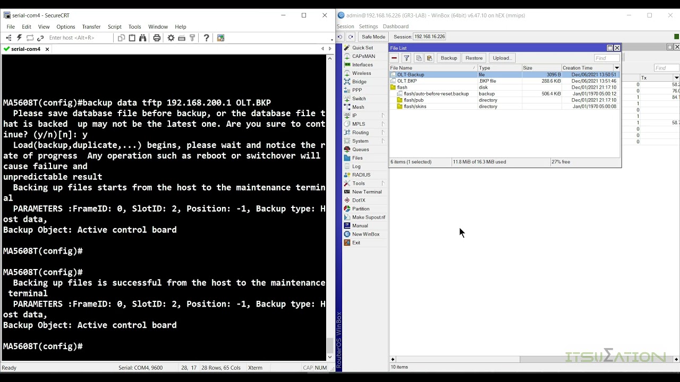Open Files in WinBox sidebar
680x382 pixels.
tap(357, 158)
